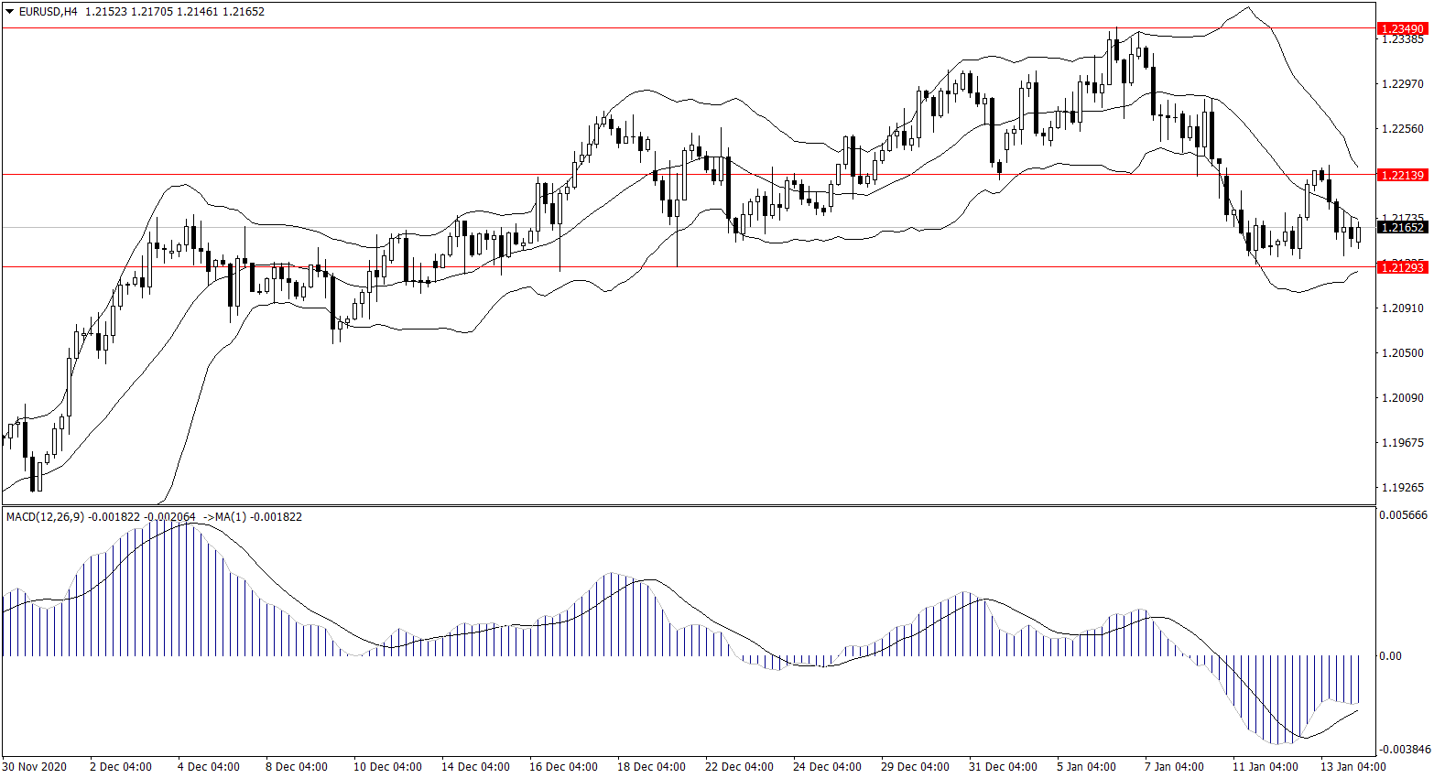The height and width of the screenshot is (778, 1434).
Task: Click the 0.00 level on MACD scale
Action: pos(1390,656)
